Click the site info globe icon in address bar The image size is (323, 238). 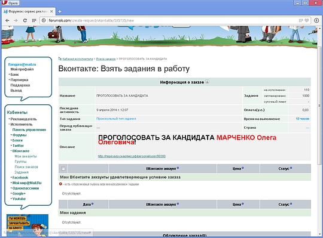44,20
